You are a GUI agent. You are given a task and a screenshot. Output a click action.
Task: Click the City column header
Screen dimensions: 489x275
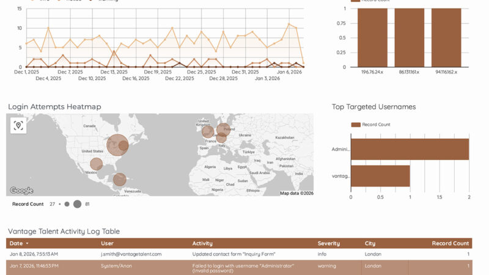tap(370, 243)
